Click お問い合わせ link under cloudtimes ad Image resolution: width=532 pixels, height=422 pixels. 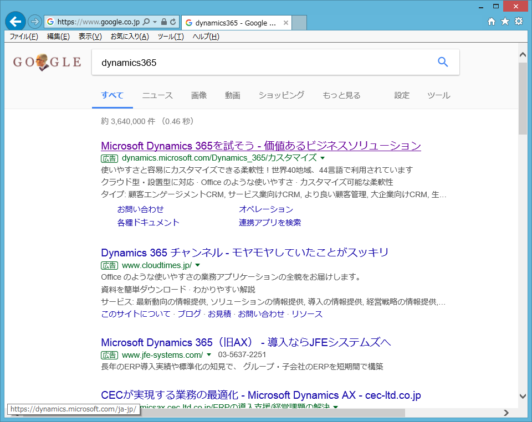click(261, 314)
